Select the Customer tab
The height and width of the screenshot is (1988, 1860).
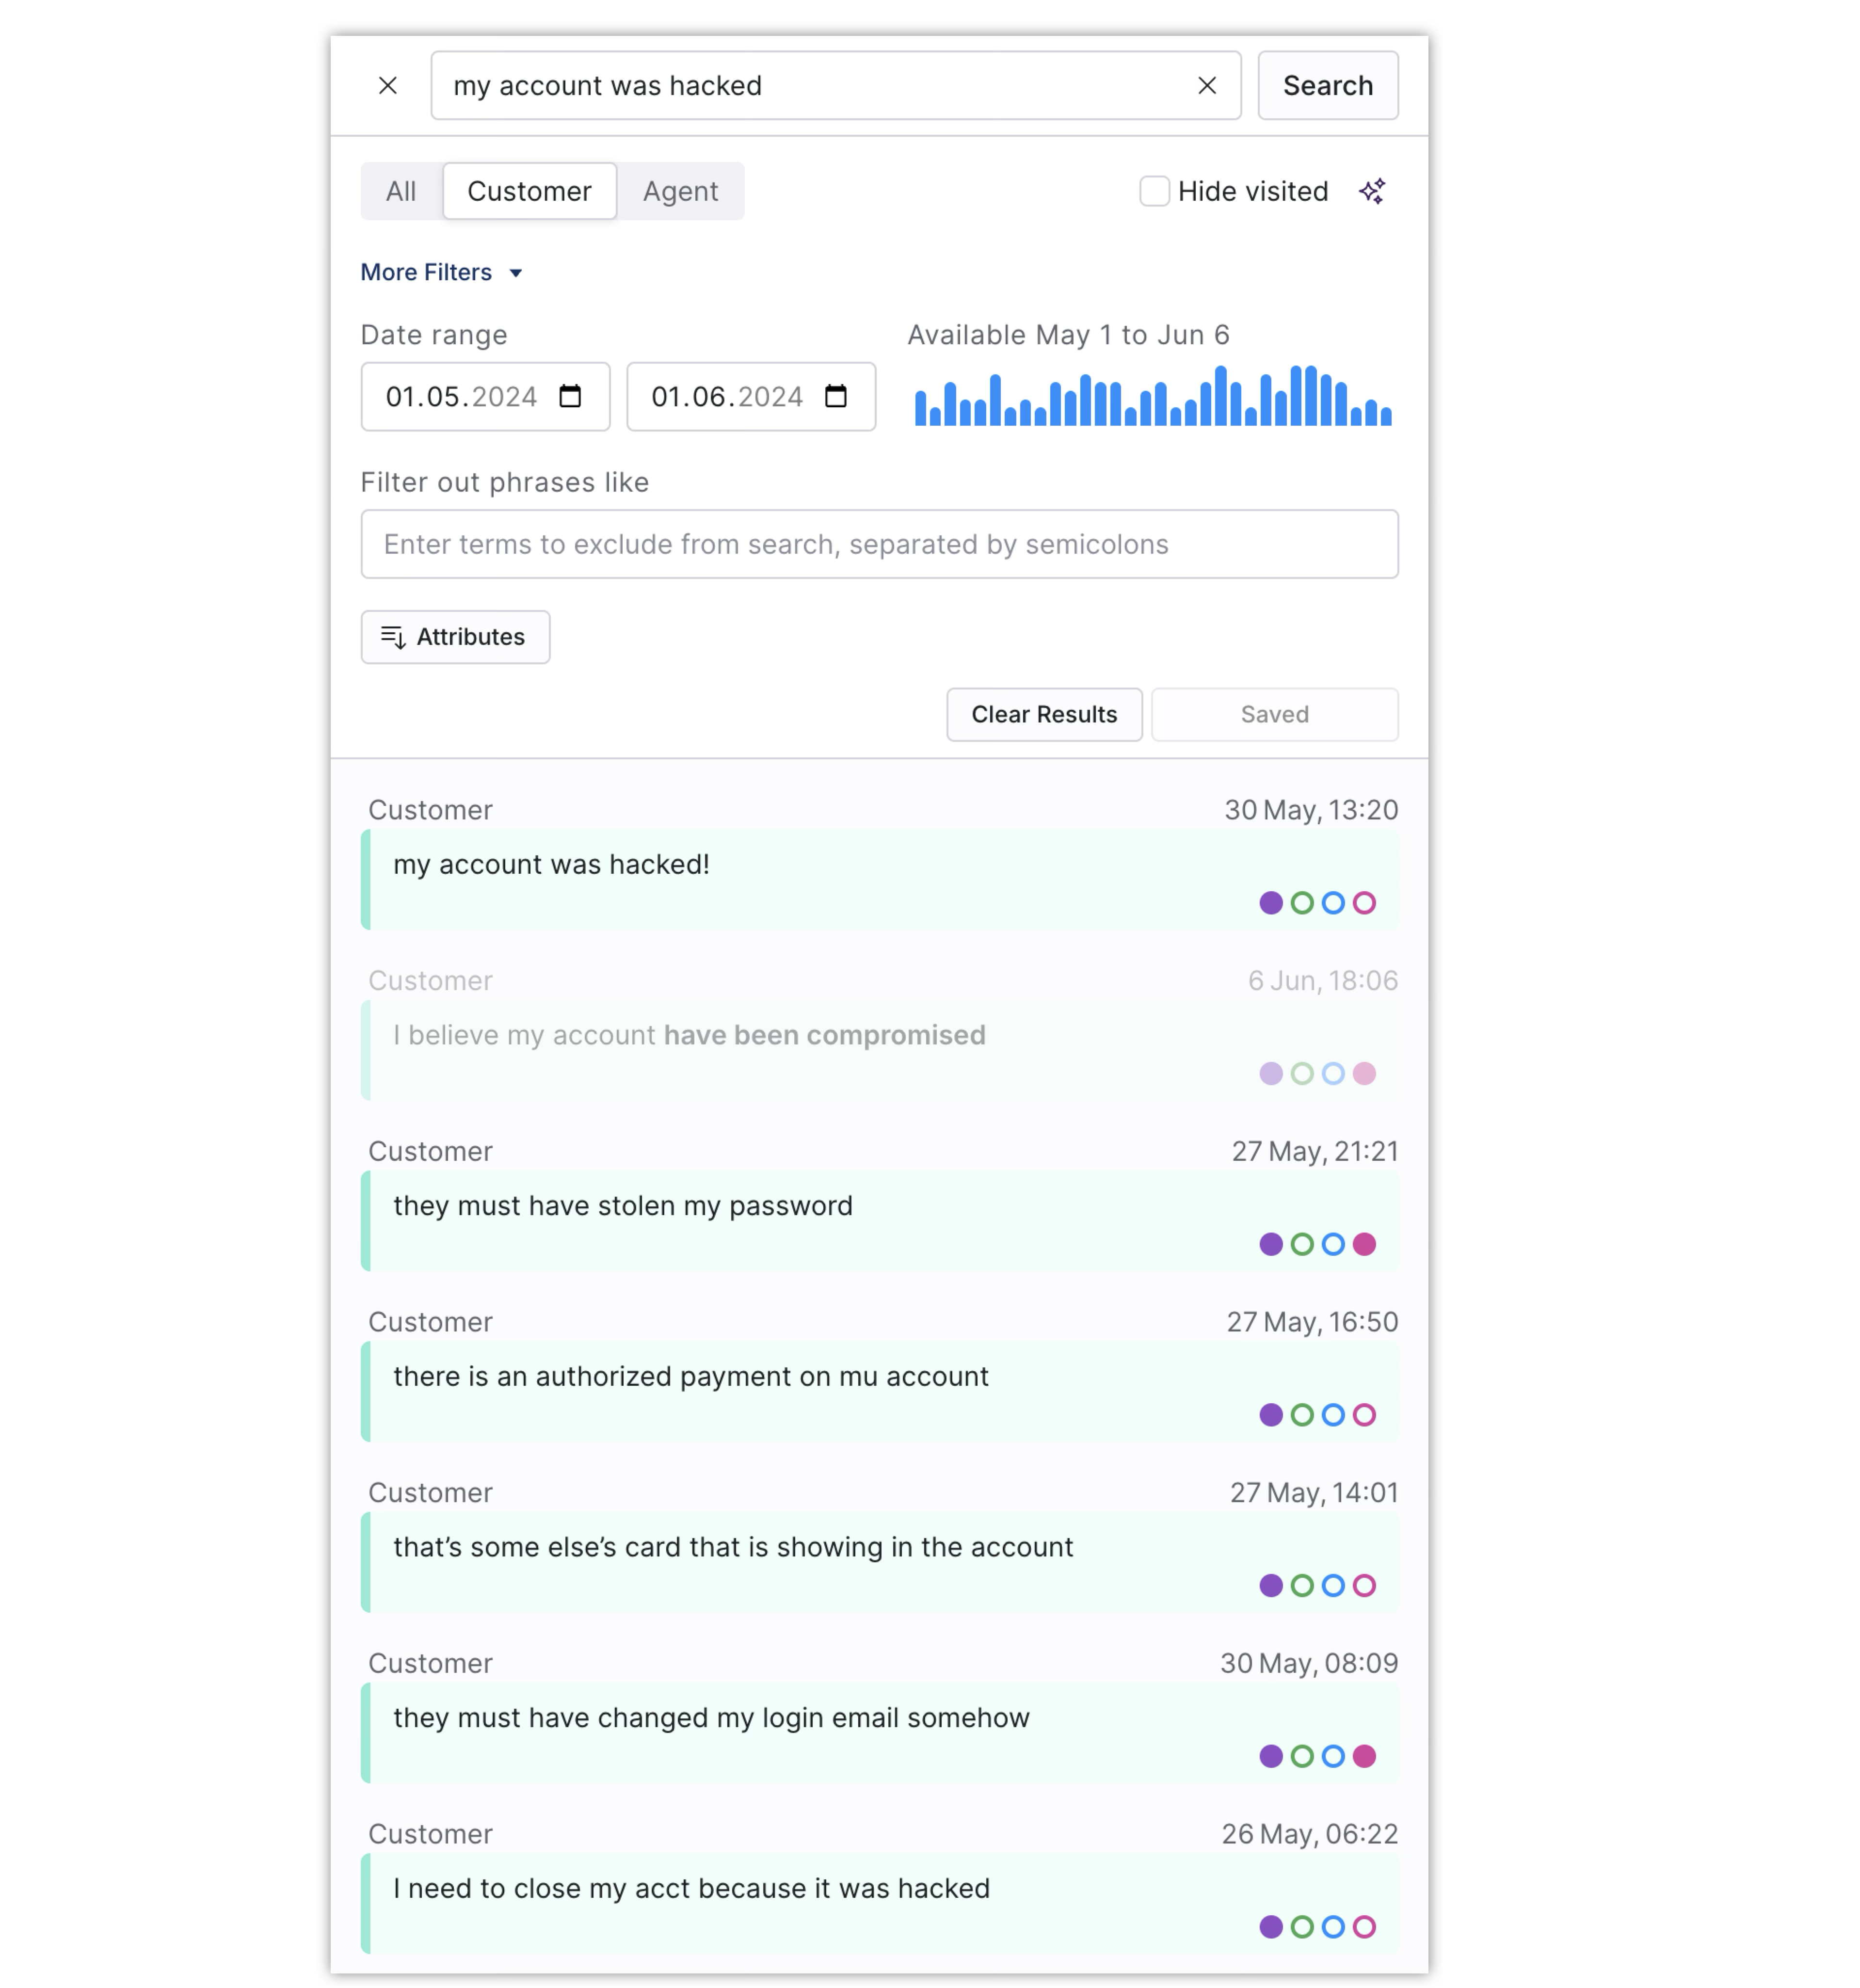(x=529, y=191)
